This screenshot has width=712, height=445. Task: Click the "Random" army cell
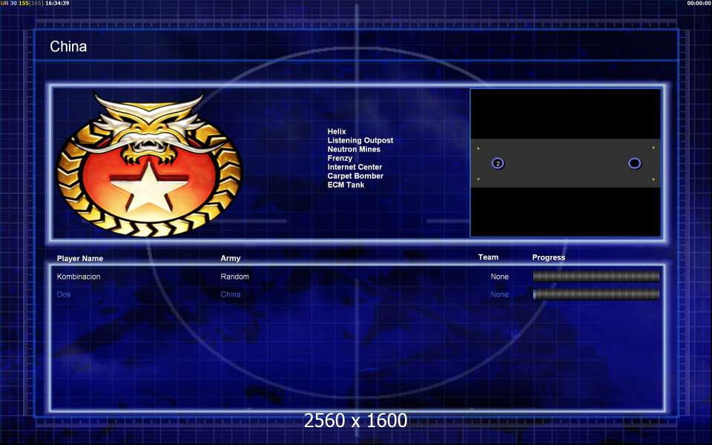pos(235,277)
